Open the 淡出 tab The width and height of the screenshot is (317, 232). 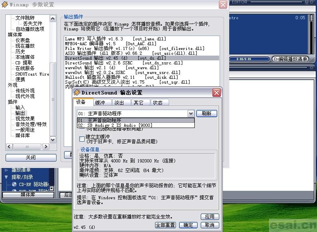click(x=119, y=102)
